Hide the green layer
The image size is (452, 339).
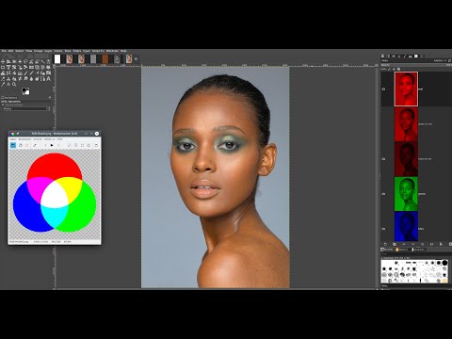(x=383, y=194)
